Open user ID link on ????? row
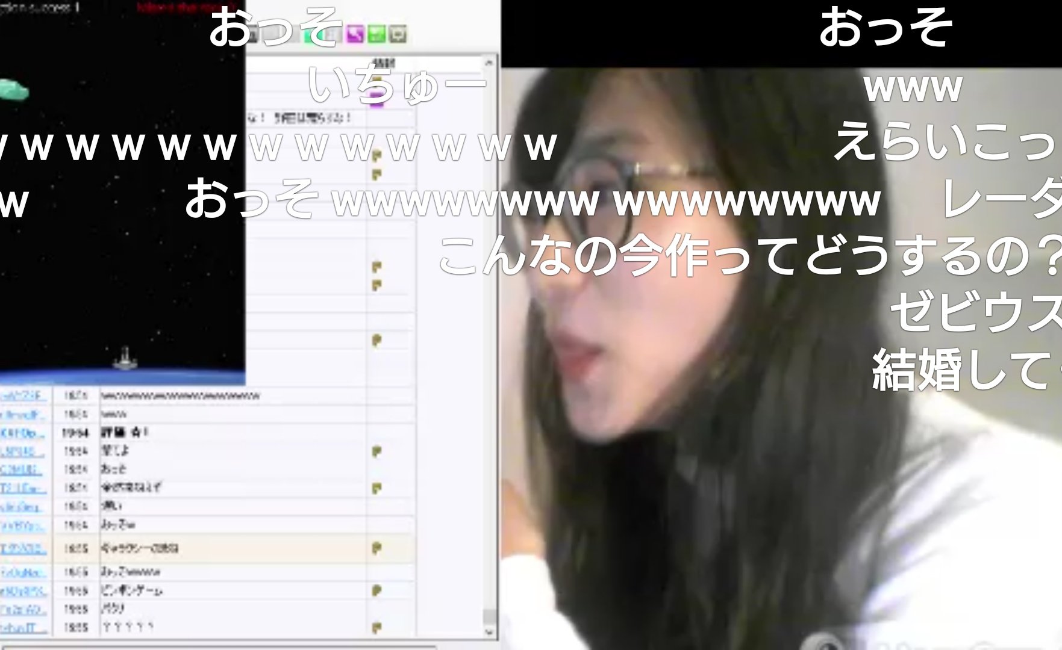The width and height of the screenshot is (1062, 650). [23, 628]
